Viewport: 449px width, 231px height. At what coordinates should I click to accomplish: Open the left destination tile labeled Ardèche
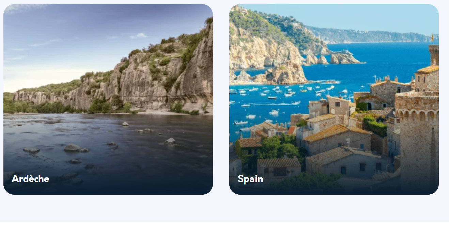(108, 99)
